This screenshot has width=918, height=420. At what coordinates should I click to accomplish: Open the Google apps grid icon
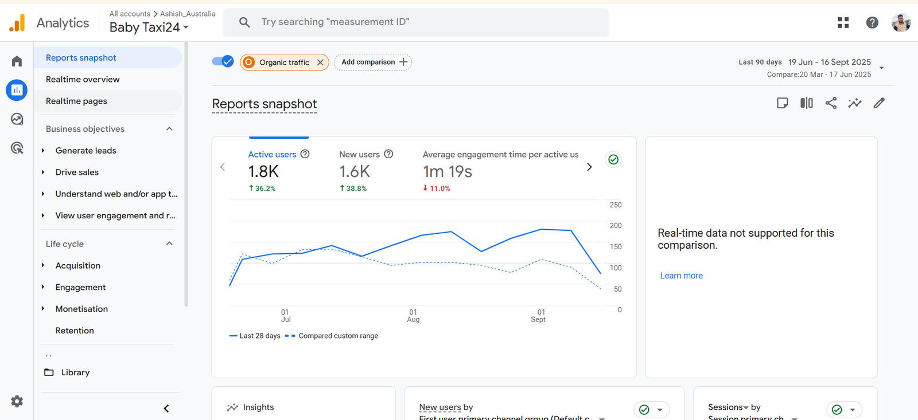pyautogui.click(x=843, y=22)
